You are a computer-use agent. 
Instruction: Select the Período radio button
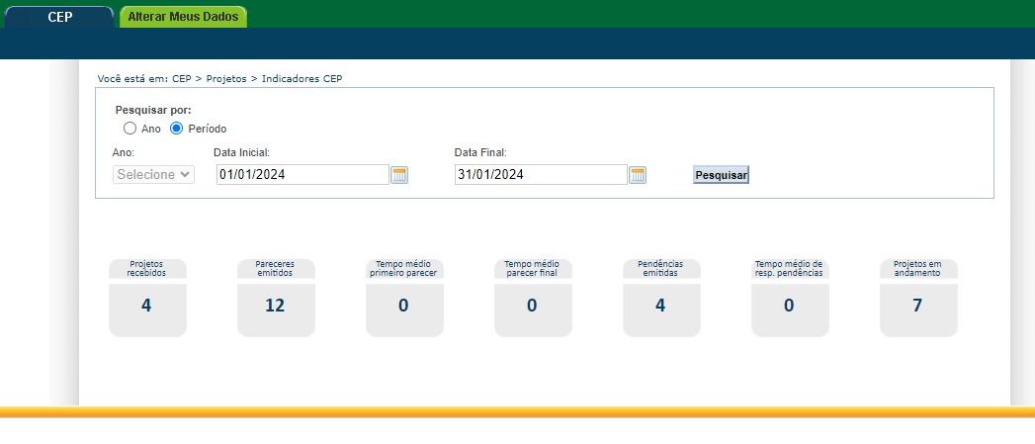[x=177, y=129]
